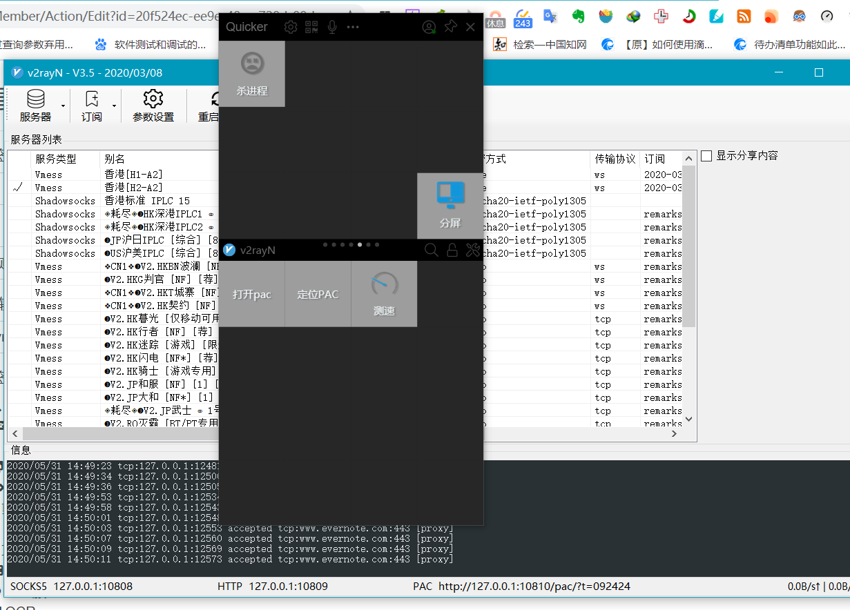Open the red cross clock extension icon
Viewport: 850px width, 610px height.
(x=661, y=16)
